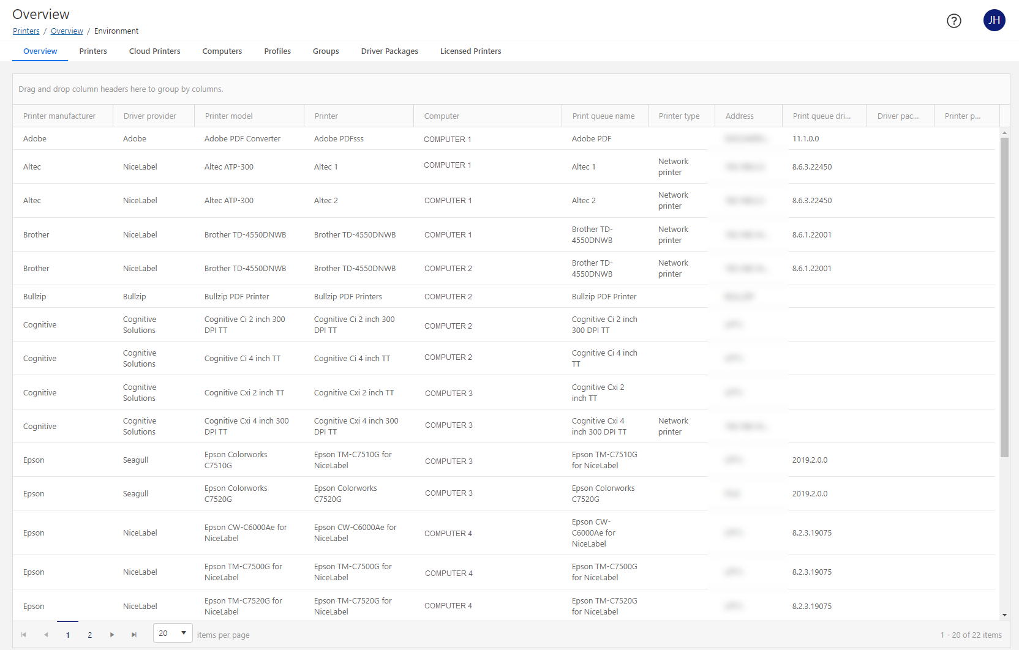This screenshot has width=1019, height=650.
Task: Go to next page arrow
Action: click(112, 635)
